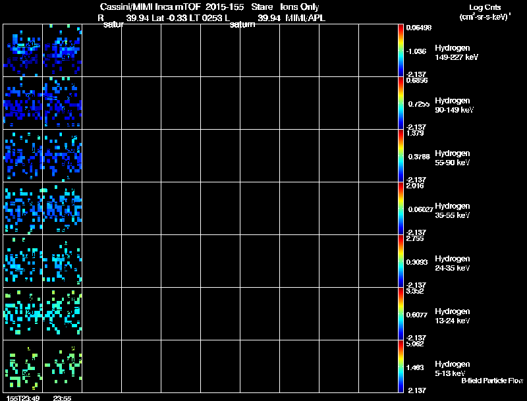The height and width of the screenshot is (401, 527).
Task: Select the 'Hydrogen 55-90 keV' label
Action: tap(453, 158)
